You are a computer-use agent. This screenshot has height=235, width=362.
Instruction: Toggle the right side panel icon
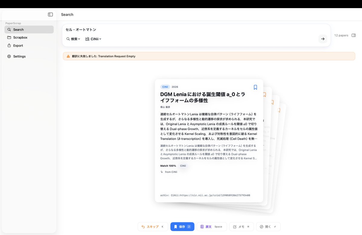coord(354,35)
